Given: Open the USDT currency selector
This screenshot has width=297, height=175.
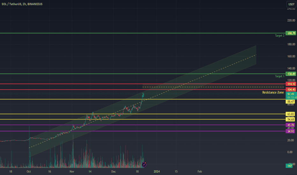Looking at the screenshot, I should pos(291,4).
